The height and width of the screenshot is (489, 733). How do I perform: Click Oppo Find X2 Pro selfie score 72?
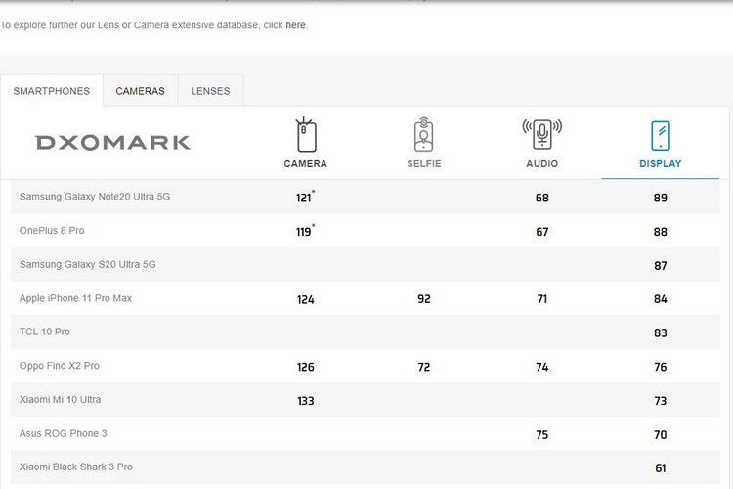coord(424,368)
